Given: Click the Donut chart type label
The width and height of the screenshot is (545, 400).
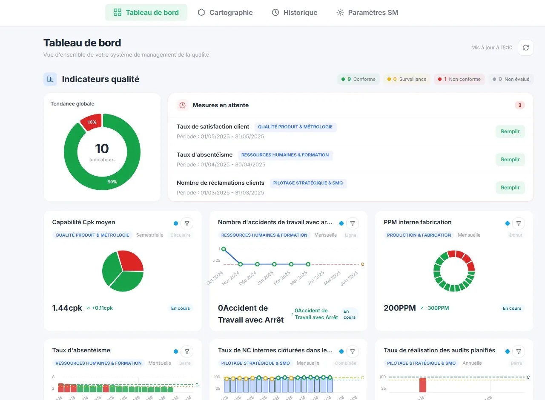Looking at the screenshot, I should coord(516,235).
